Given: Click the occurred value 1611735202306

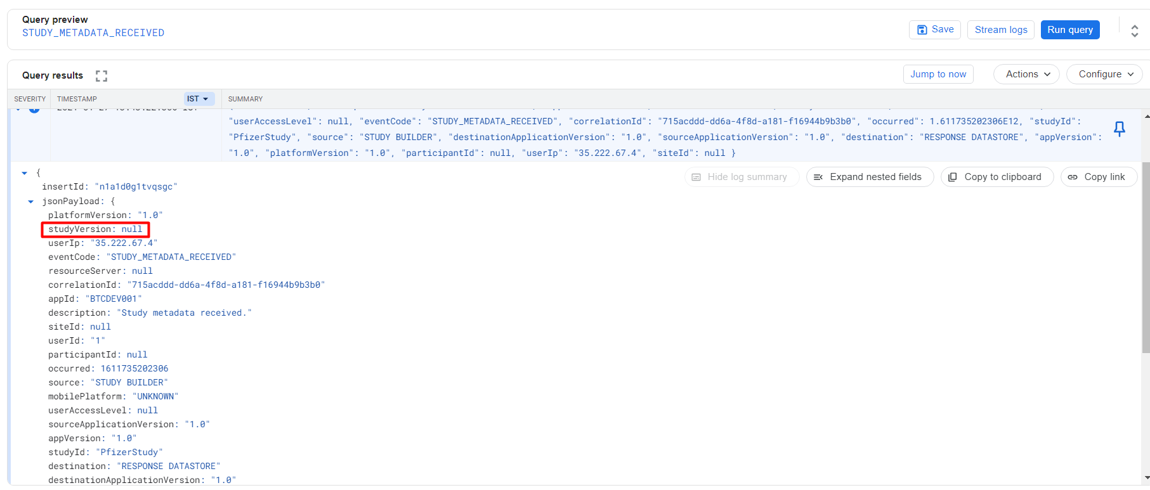Looking at the screenshot, I should tap(134, 369).
